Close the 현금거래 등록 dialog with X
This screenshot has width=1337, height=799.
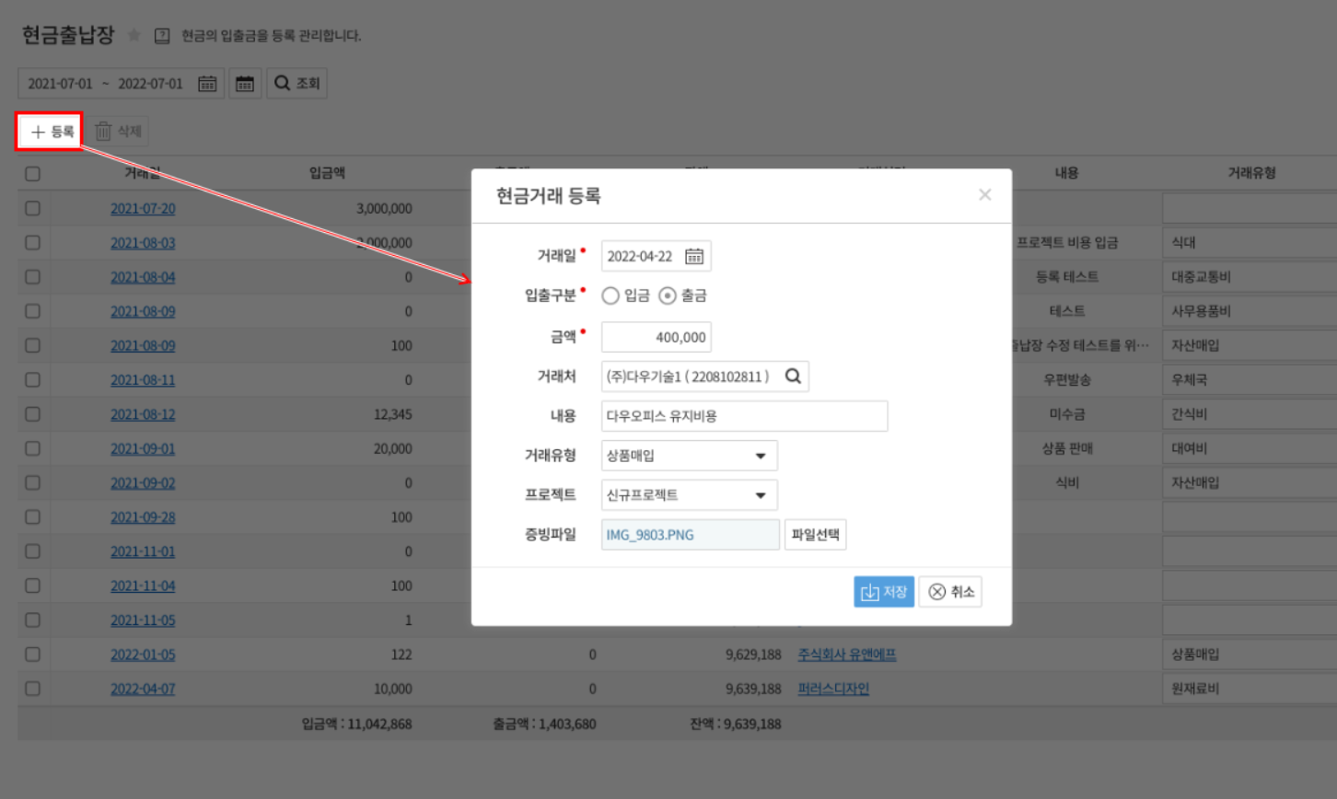(984, 195)
